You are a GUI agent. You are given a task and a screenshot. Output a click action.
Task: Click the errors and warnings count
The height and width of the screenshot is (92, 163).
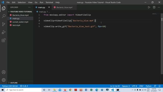click(24, 86)
